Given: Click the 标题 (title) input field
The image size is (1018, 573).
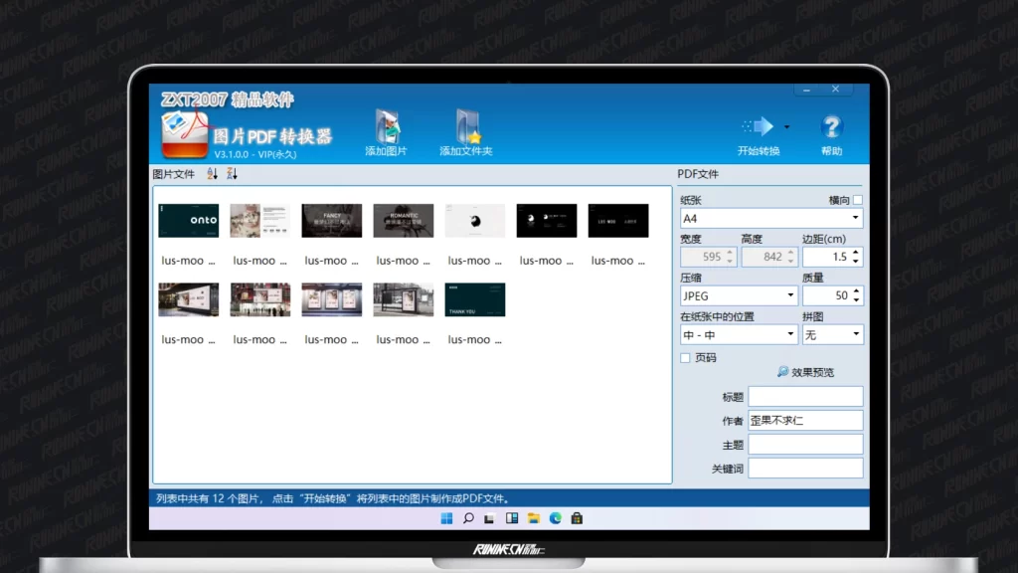Looking at the screenshot, I should (x=805, y=397).
